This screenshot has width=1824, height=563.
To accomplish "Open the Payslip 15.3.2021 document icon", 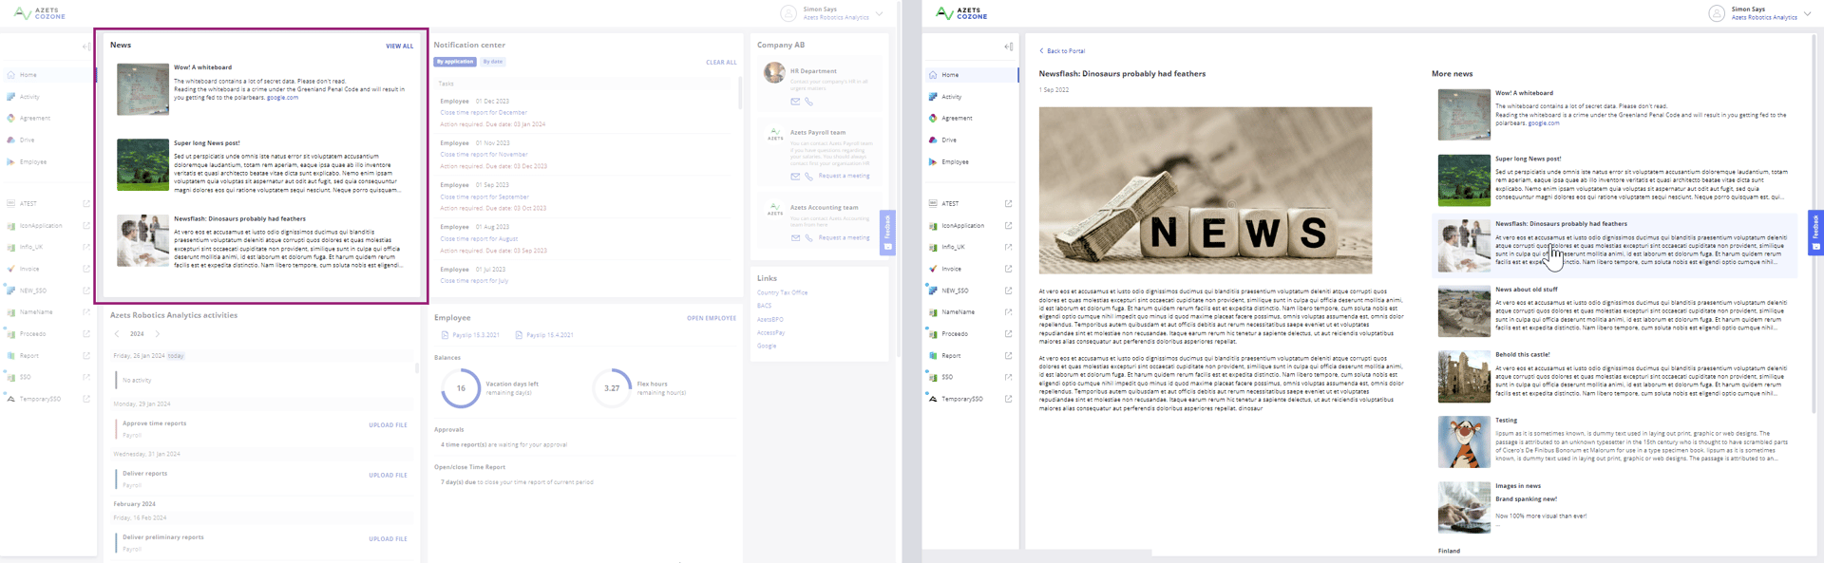I will point(445,335).
